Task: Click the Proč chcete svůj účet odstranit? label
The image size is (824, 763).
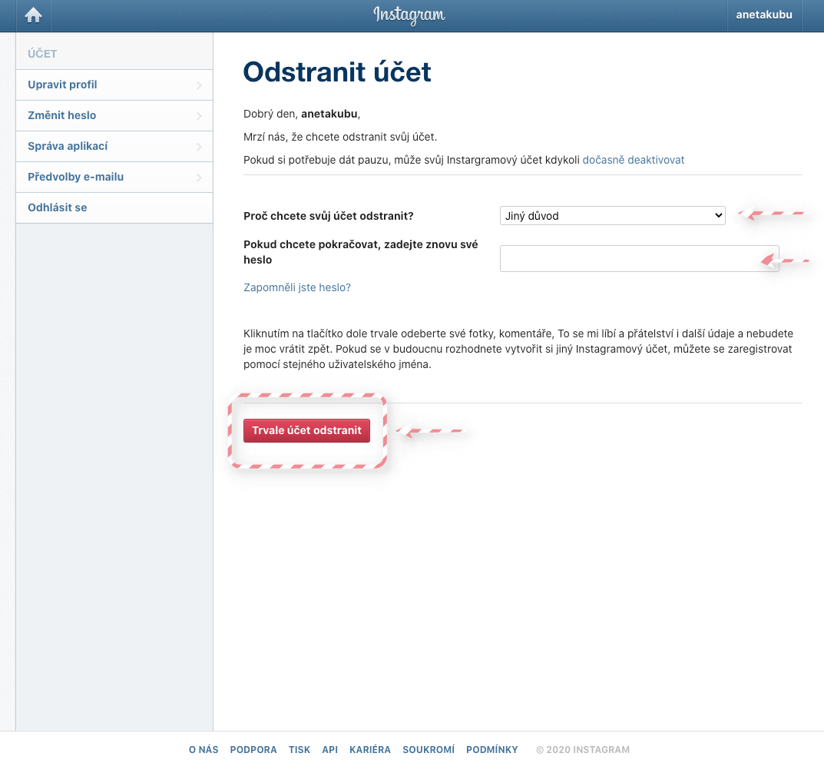Action: 329,216
